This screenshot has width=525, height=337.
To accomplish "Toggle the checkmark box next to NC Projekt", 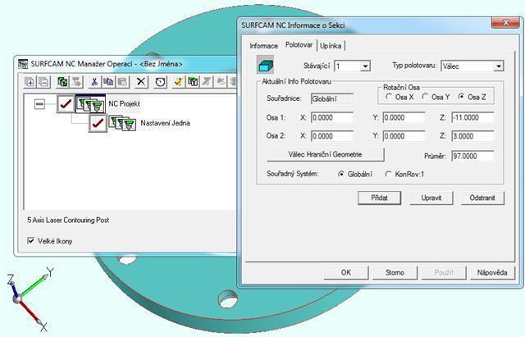I will (66, 104).
